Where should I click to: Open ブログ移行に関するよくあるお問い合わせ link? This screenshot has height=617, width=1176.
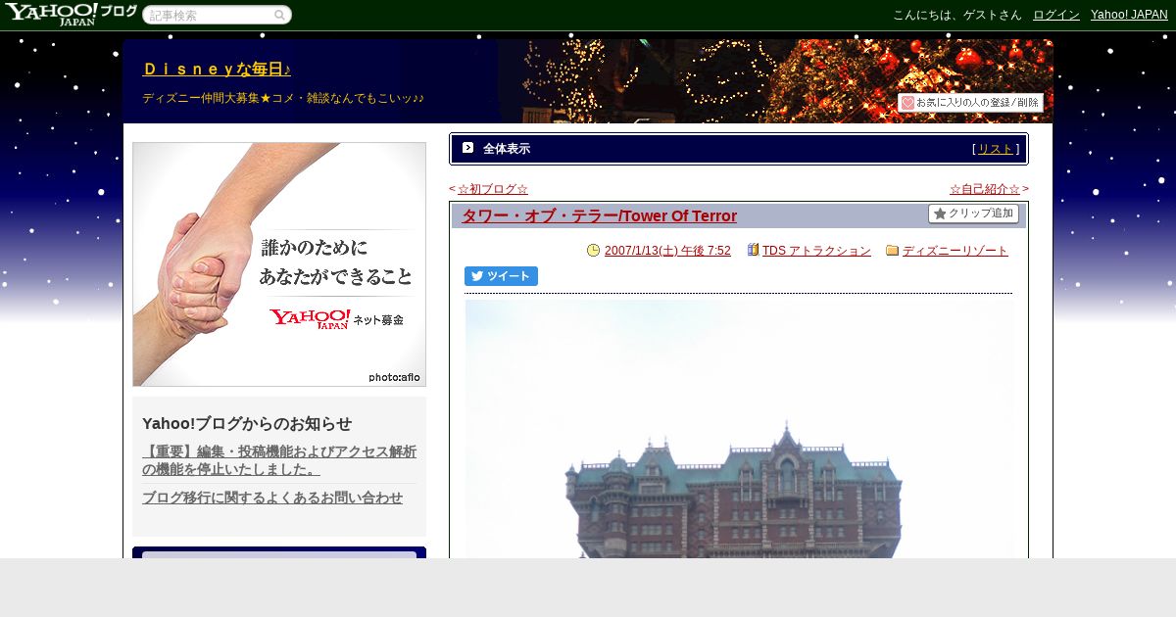(x=272, y=498)
